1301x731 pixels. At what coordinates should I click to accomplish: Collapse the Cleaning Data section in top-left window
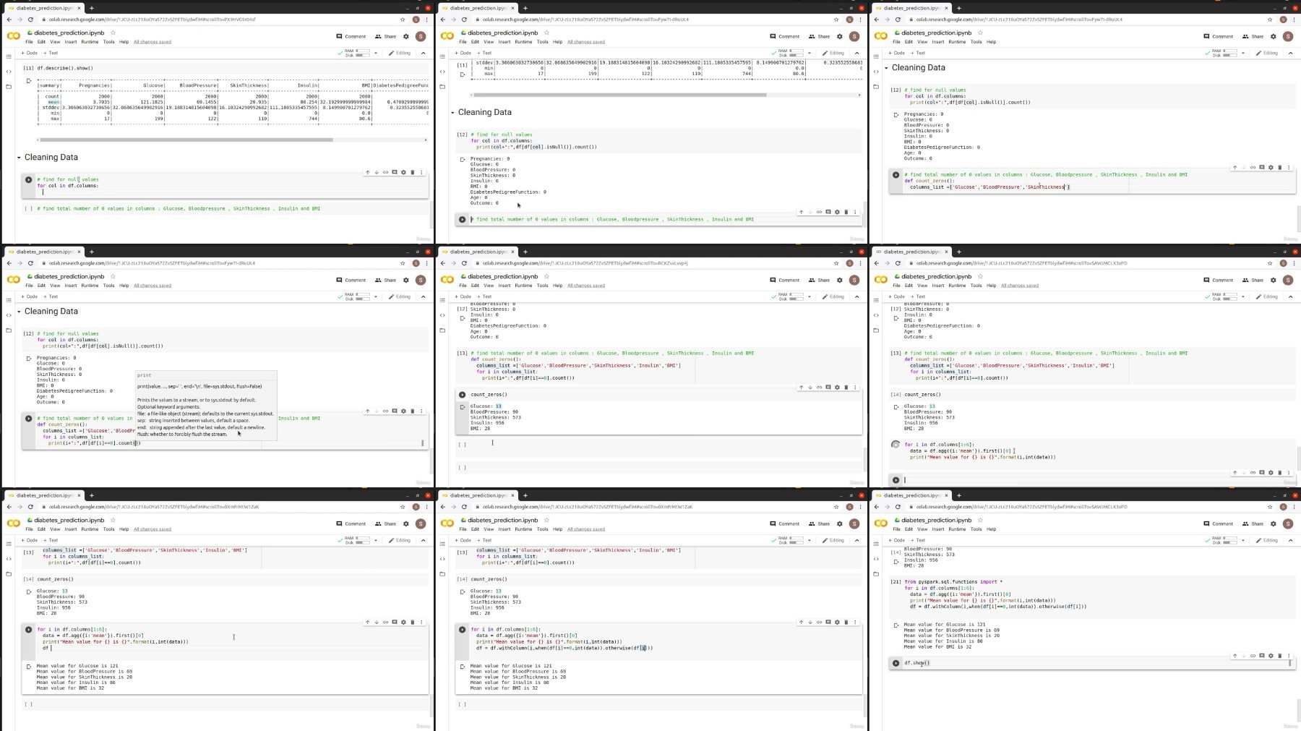pos(19,158)
